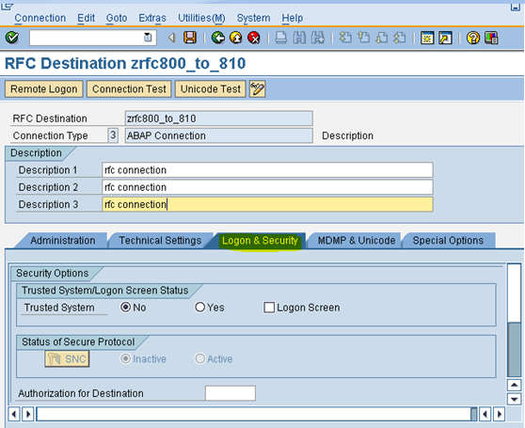Click the Find binoculars icon
The width and height of the screenshot is (525, 428).
click(x=299, y=38)
